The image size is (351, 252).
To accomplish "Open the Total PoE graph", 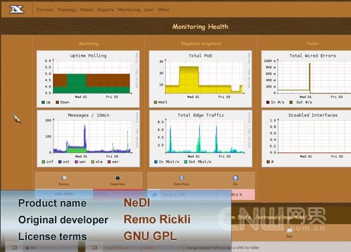I will pos(201,79).
